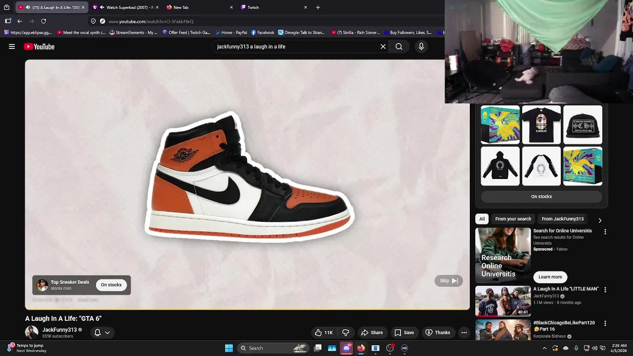Save the video to a playlist
633x356 pixels.
[404, 333]
